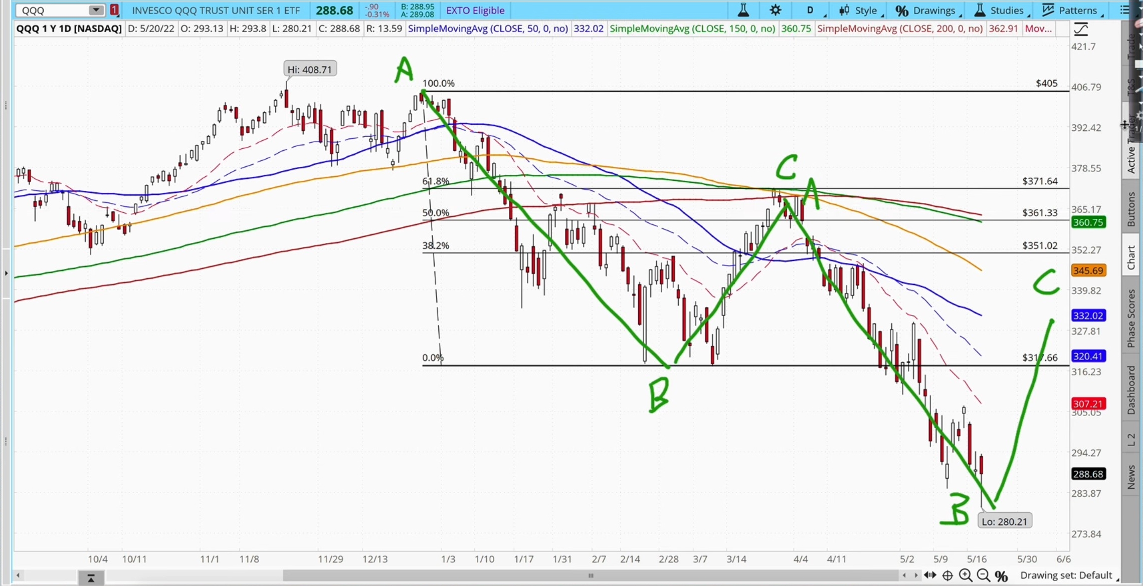Image resolution: width=1143 pixels, height=586 pixels.
Task: Open the Patterns dropdown menu
Action: point(1072,10)
